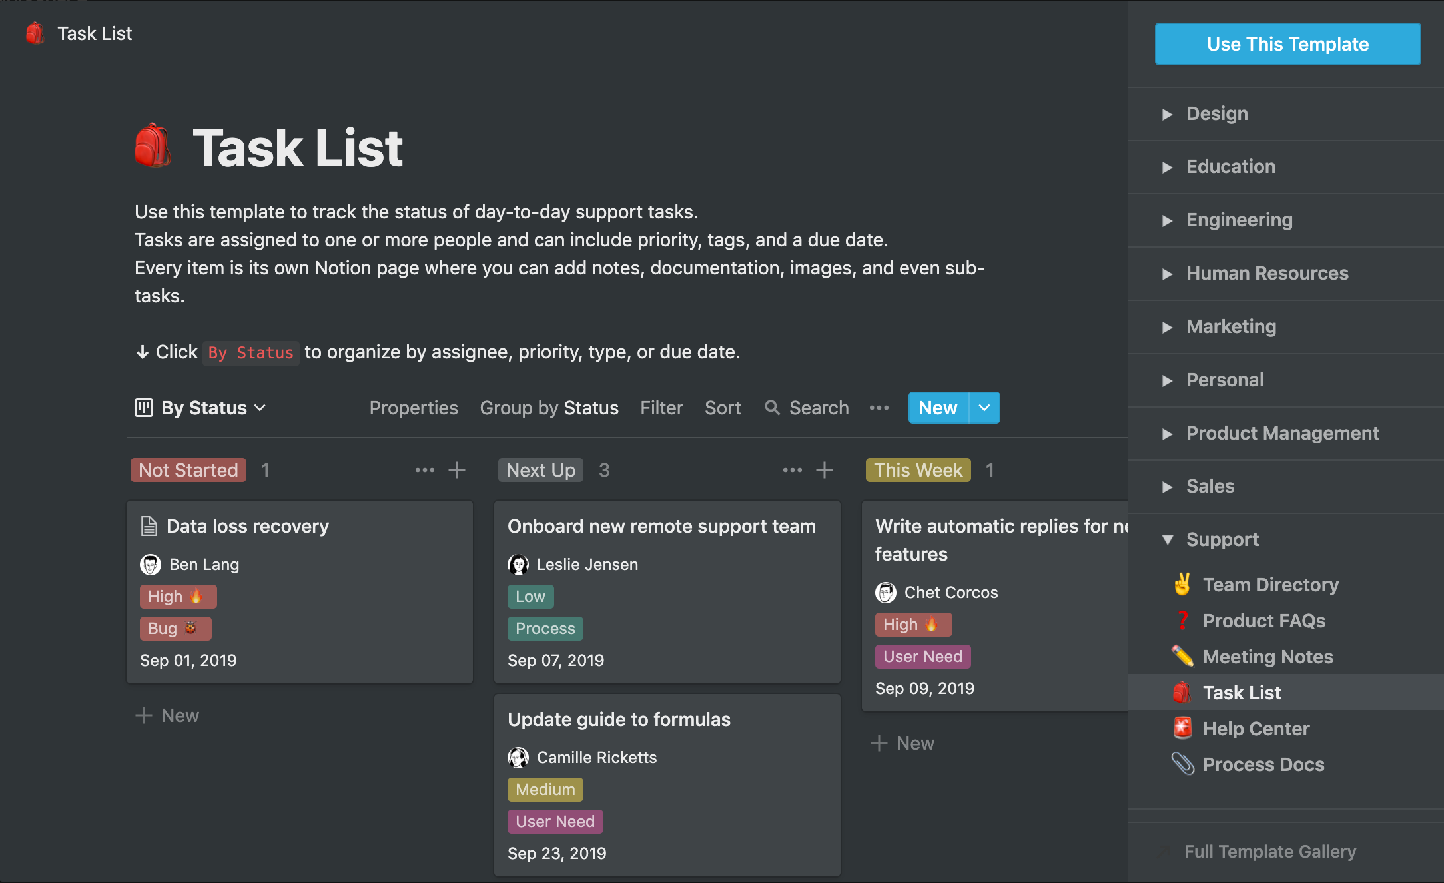Click down arrow icon before Click text
Viewport: 1444px width, 883px height.
point(142,352)
